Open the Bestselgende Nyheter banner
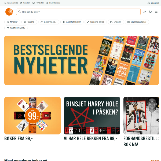The width and height of the screenshot is (161, 161). coord(82,60)
